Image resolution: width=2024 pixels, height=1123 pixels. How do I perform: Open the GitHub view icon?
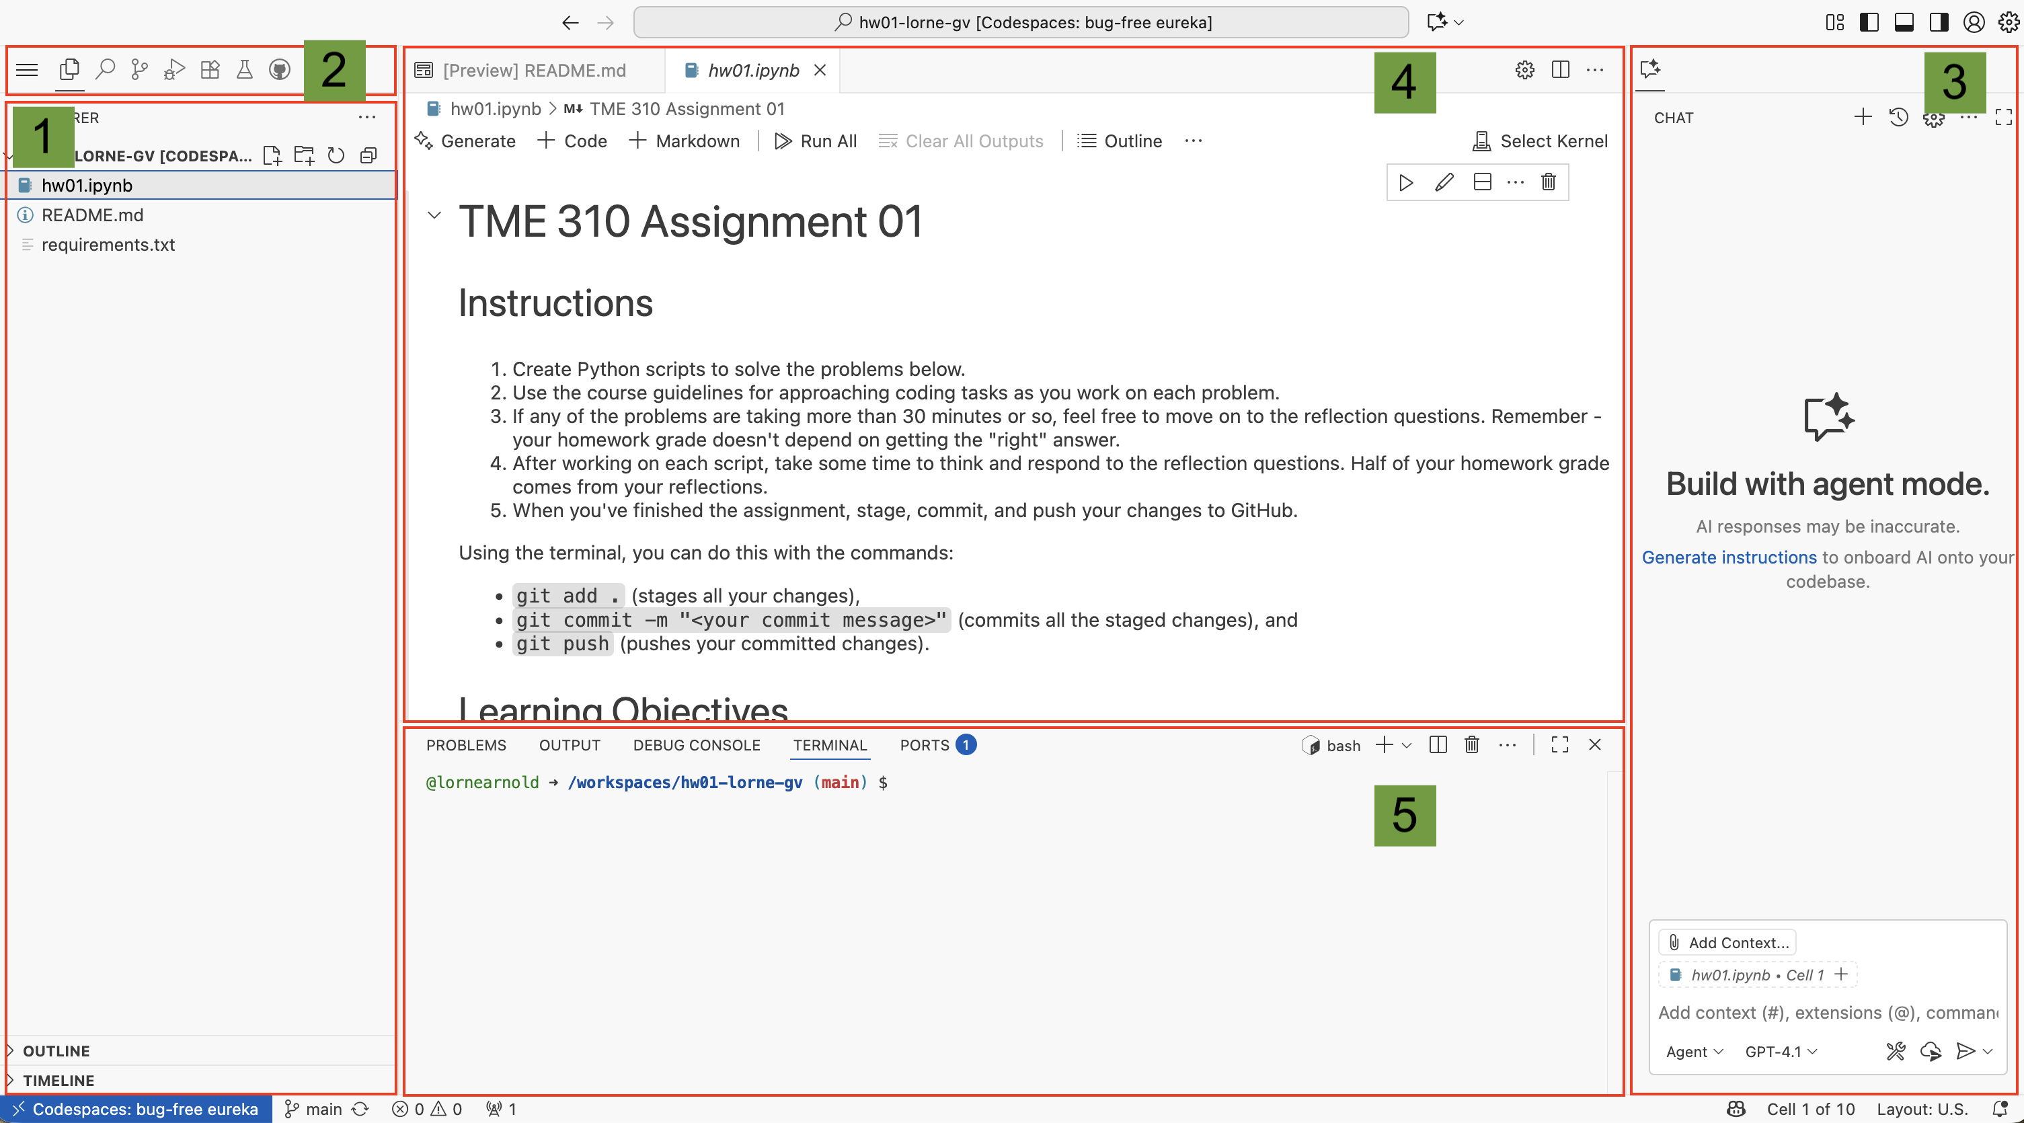click(x=280, y=70)
